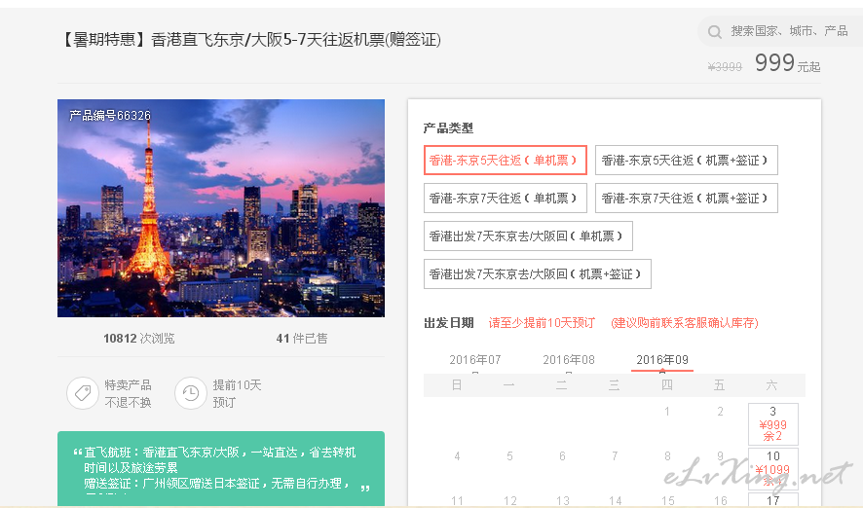Select 香港出发7天东京去/大阪回（单机票）option
Viewport: 863px width, 508px height.
(x=528, y=236)
